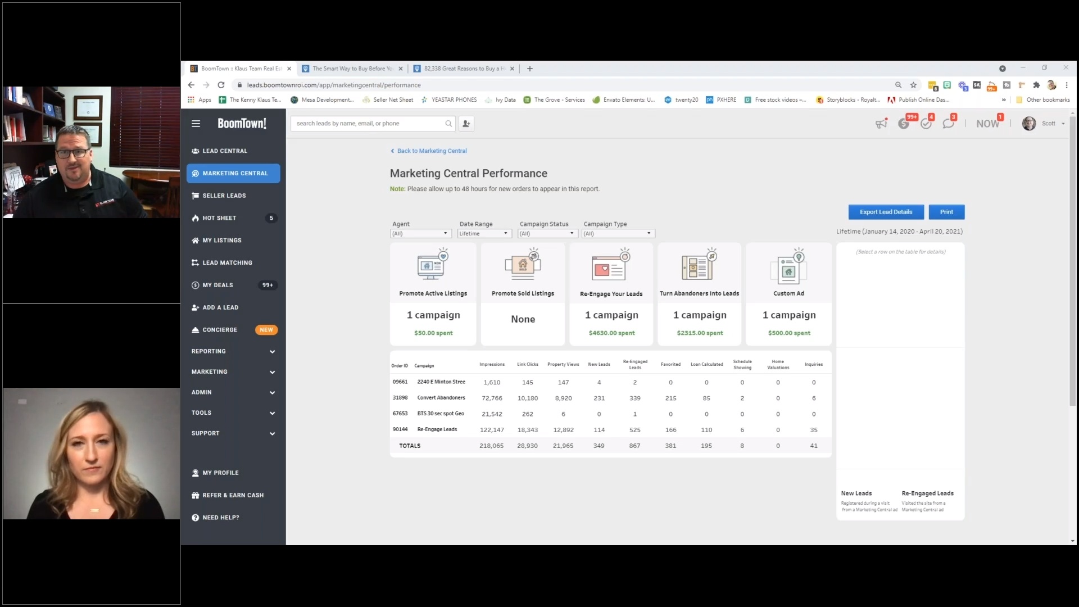Screen dimensions: 1079x607
Task: Open the dollar opportunities icon with 99+ badge
Action: coord(904,124)
